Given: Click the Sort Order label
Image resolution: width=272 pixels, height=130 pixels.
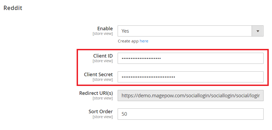Looking at the screenshot, I should 101,112.
